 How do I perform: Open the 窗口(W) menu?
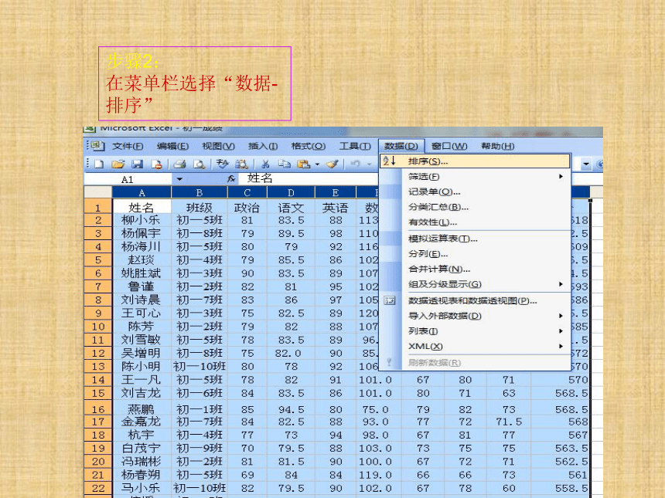[449, 146]
